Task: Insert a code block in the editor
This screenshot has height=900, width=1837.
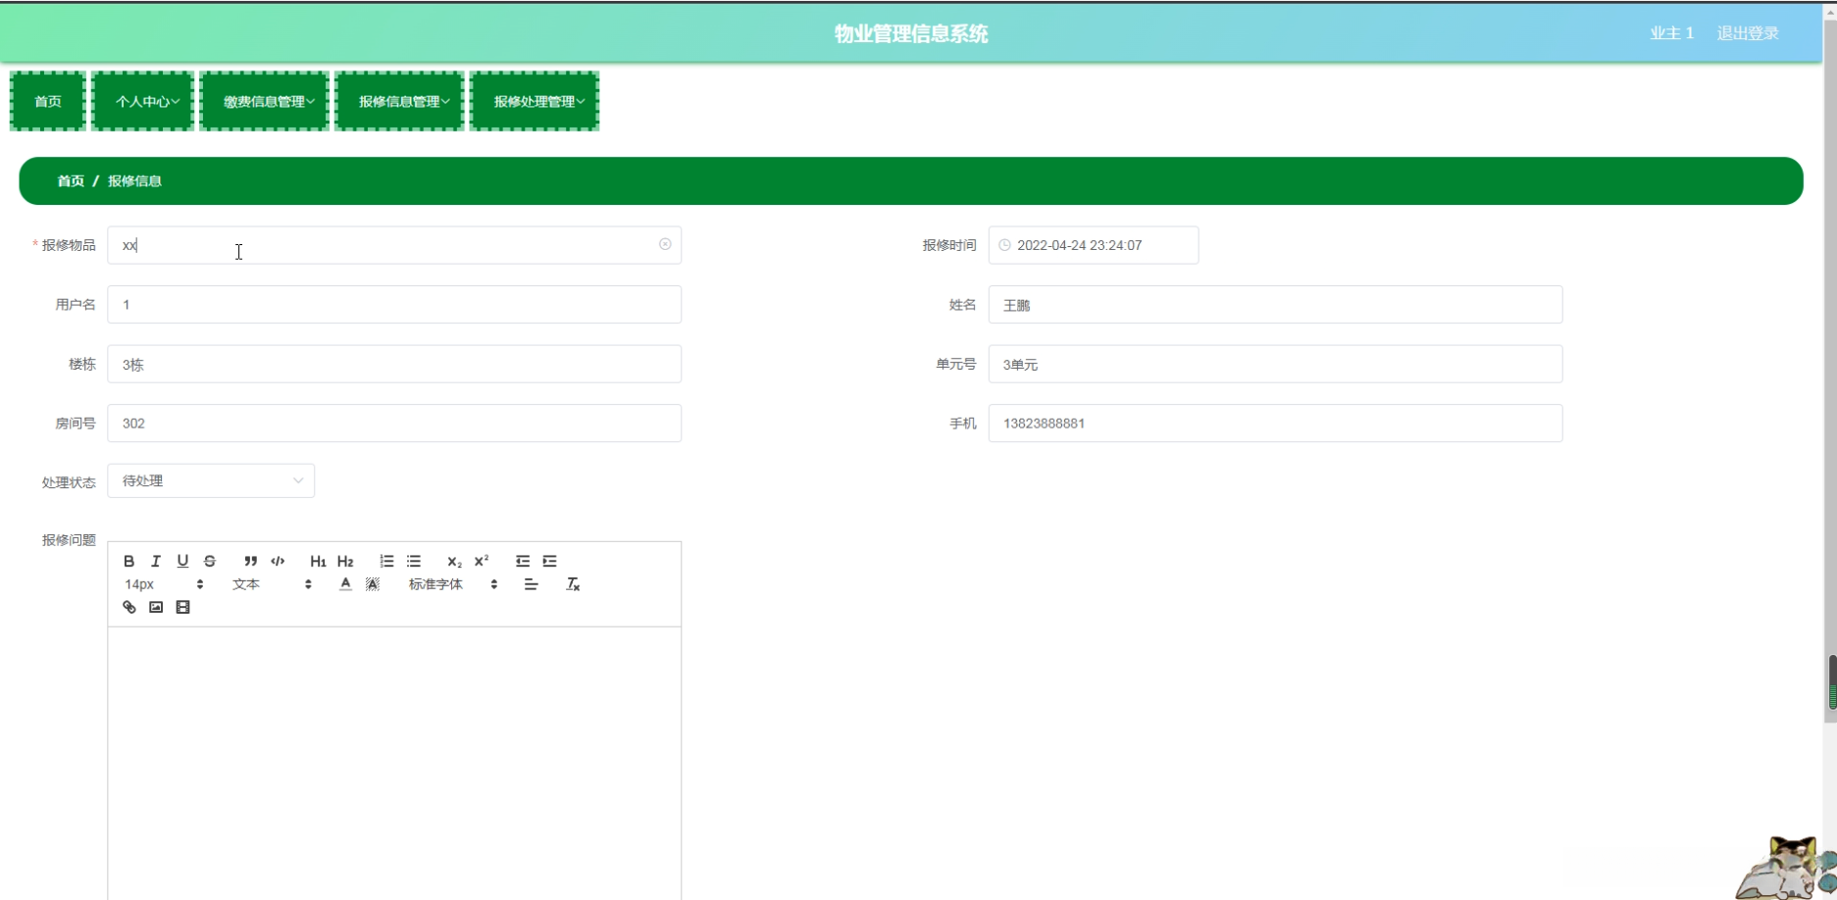Action: tap(278, 561)
